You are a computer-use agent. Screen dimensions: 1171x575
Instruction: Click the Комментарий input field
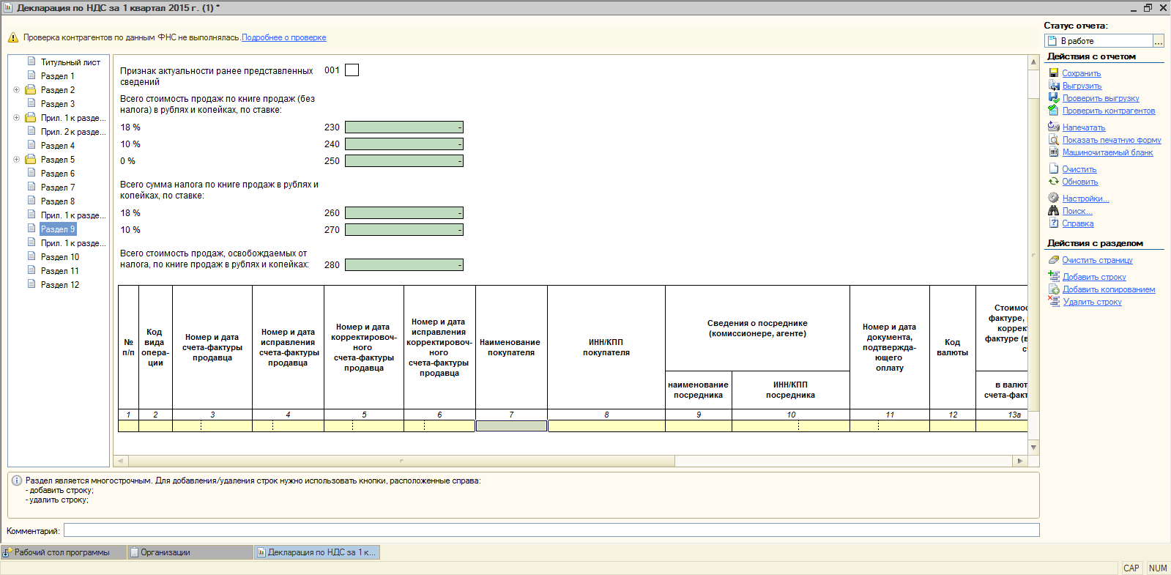click(x=551, y=530)
